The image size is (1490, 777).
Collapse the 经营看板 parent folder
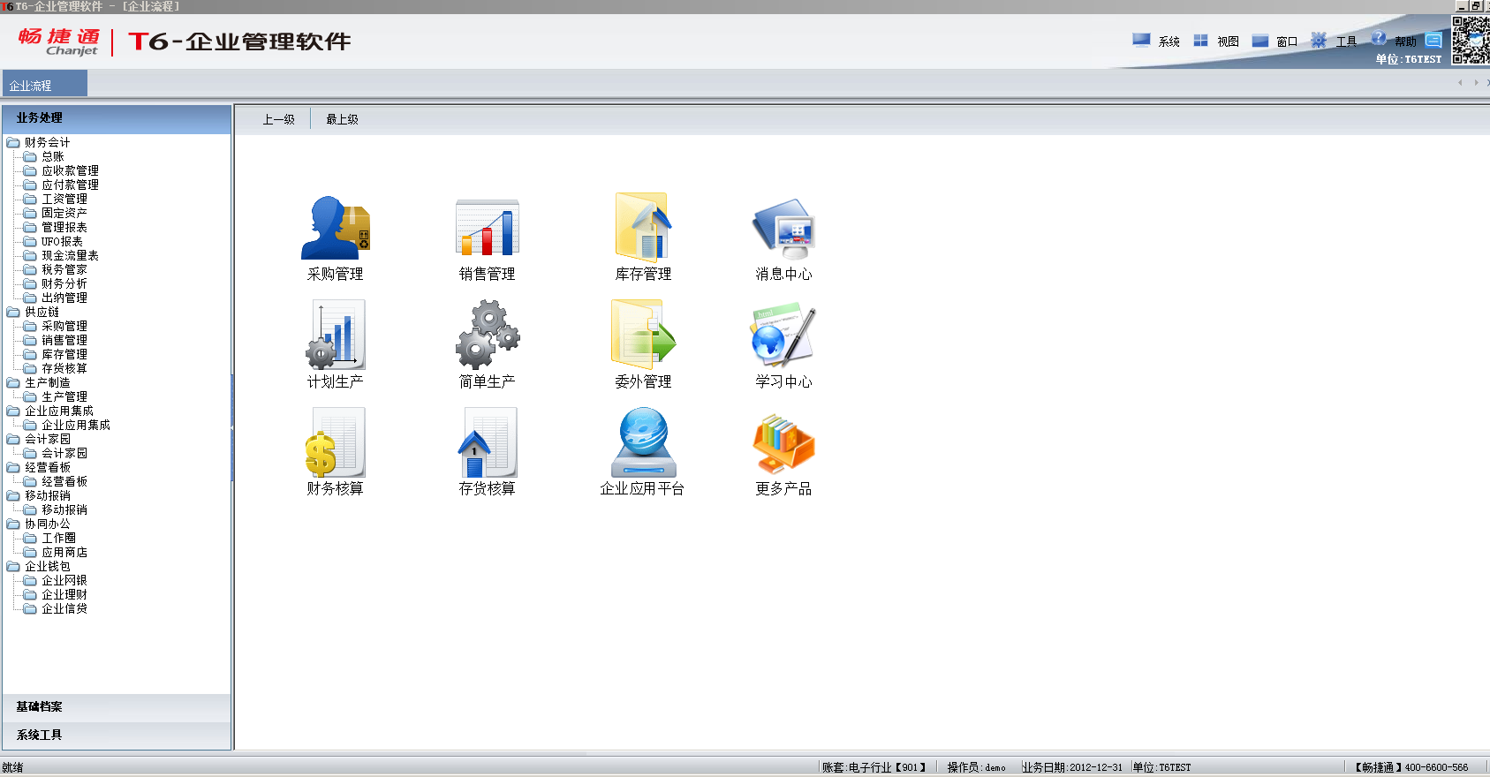(38, 467)
